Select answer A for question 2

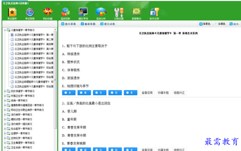pyautogui.click(x=69, y=149)
